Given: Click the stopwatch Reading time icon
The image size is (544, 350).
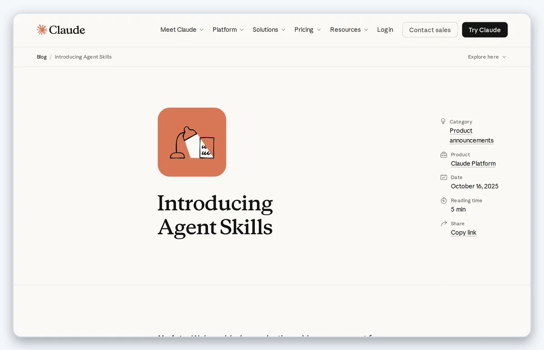Looking at the screenshot, I should (x=444, y=200).
